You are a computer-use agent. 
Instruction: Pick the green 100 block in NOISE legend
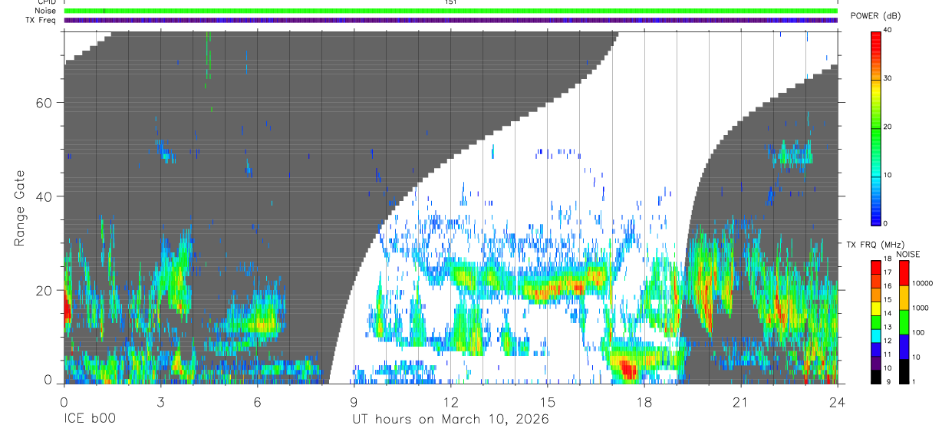pyautogui.click(x=903, y=322)
